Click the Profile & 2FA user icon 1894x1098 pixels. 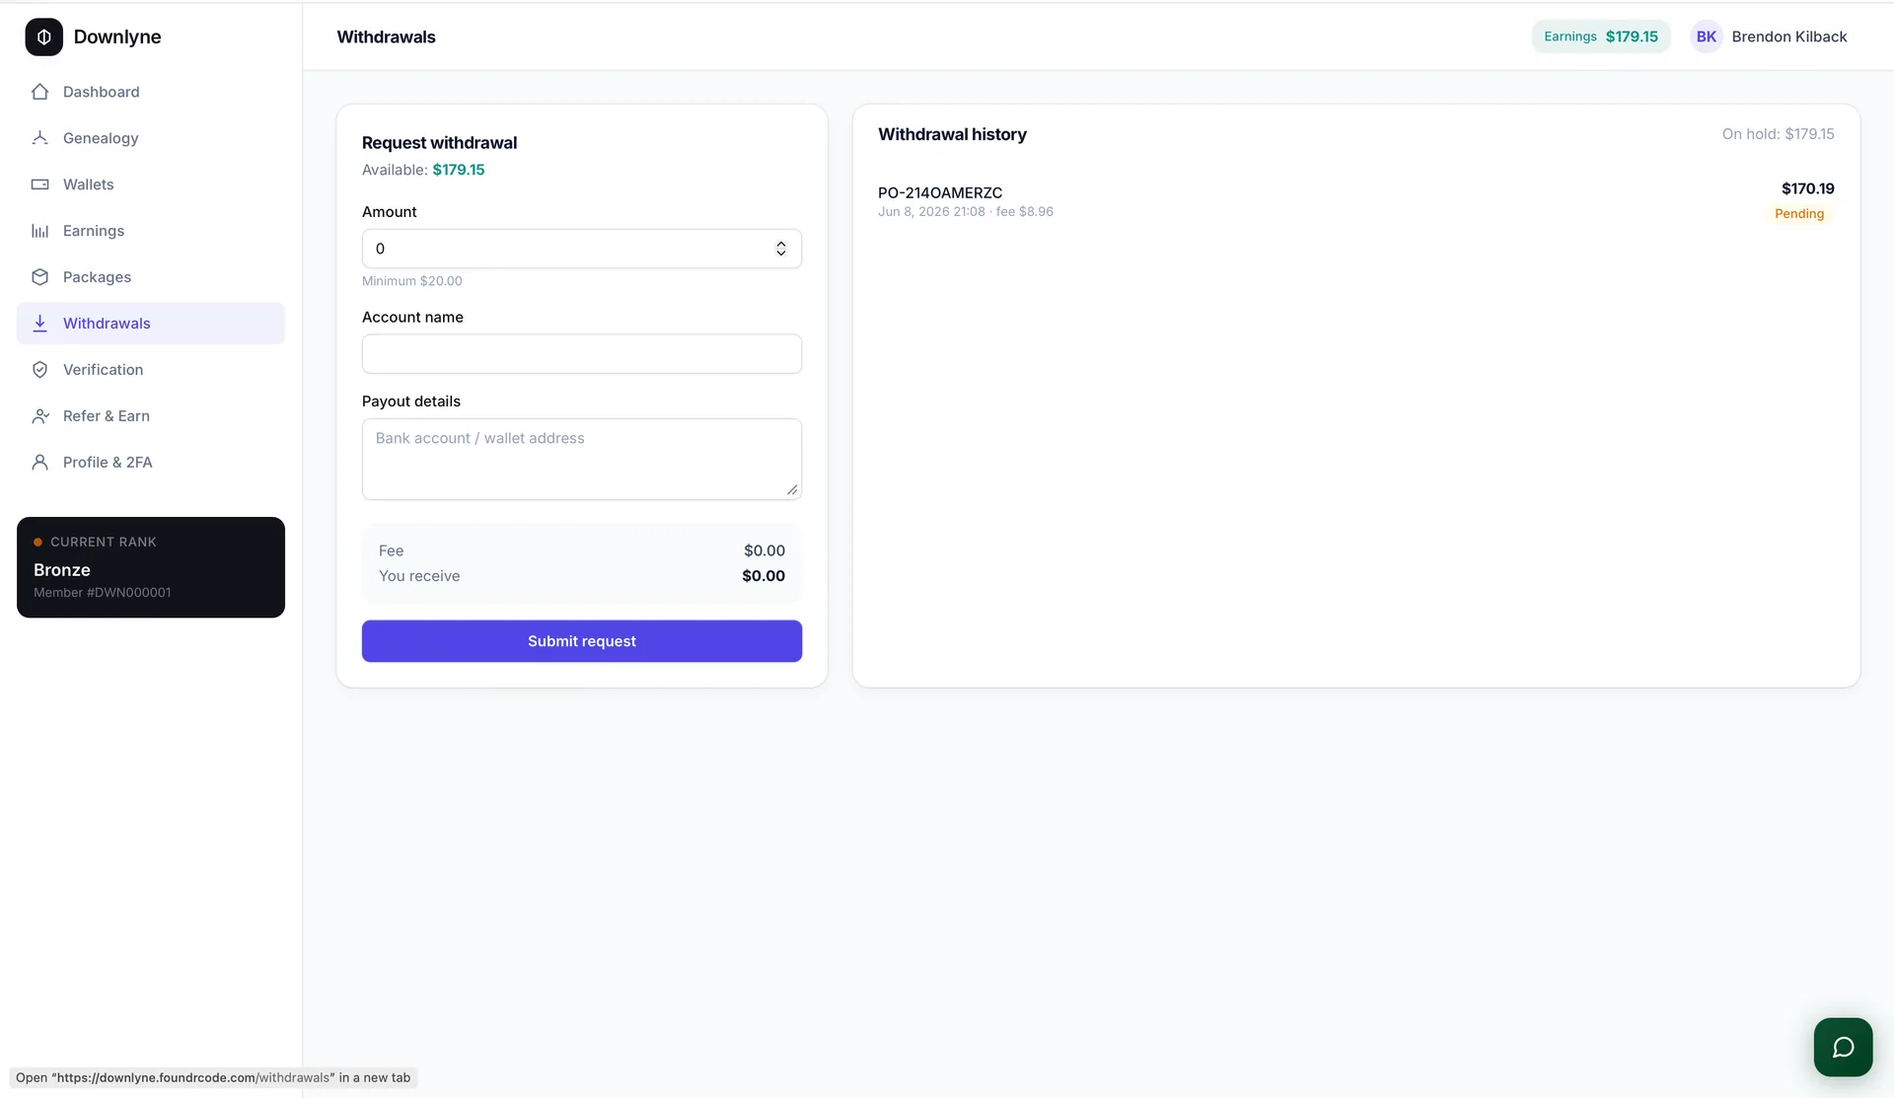coord(39,463)
